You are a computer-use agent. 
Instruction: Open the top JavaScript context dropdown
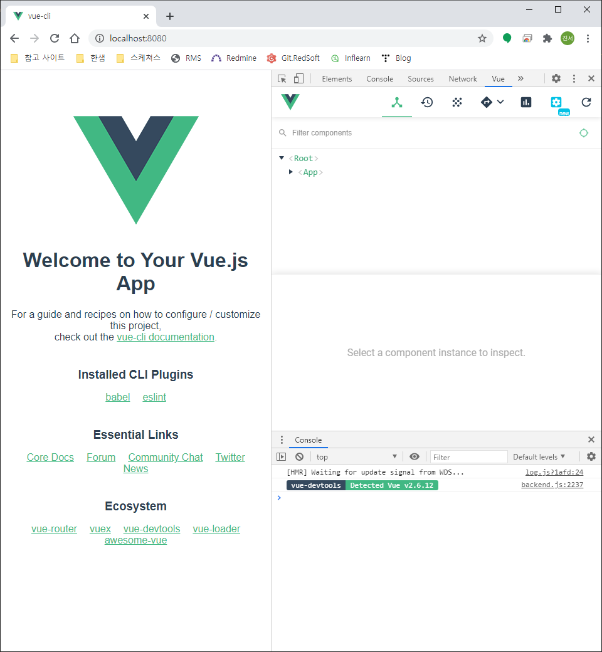(x=357, y=456)
